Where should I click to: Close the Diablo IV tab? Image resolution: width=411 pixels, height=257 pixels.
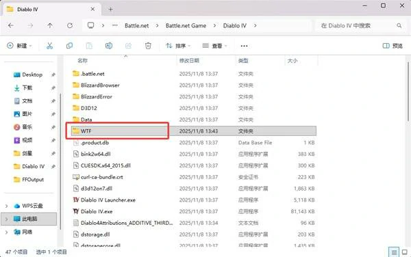(x=92, y=9)
